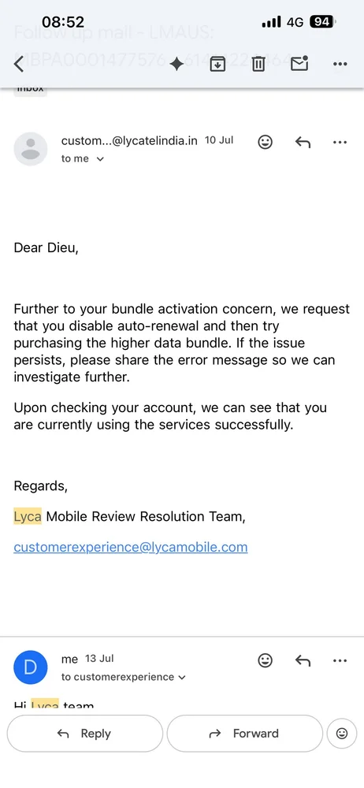
Task: Reply arrow on 13 Jul message
Action: tap(303, 660)
